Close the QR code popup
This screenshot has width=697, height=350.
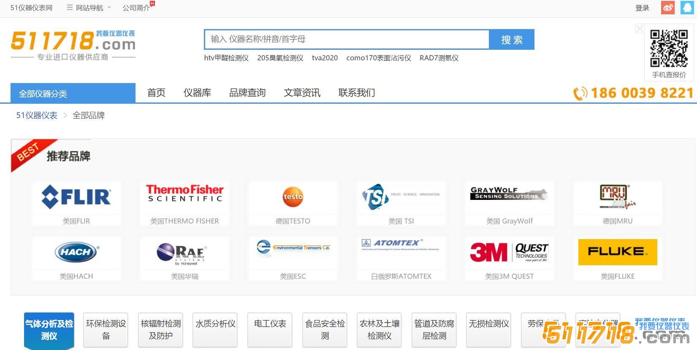pos(640,29)
